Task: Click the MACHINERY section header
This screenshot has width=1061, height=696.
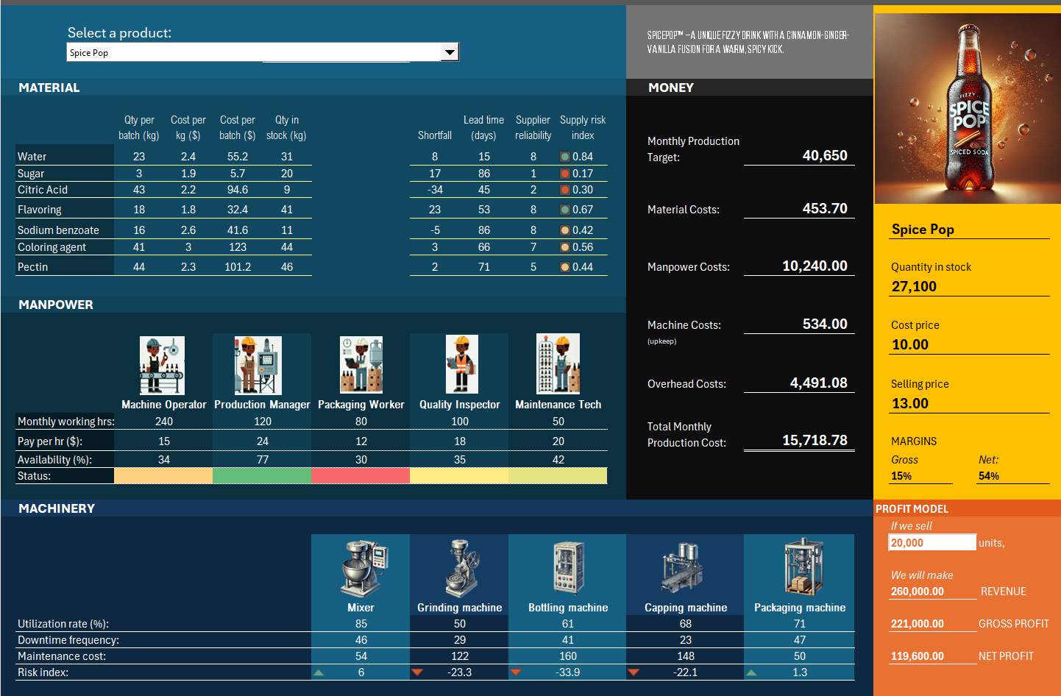Action: tap(57, 508)
